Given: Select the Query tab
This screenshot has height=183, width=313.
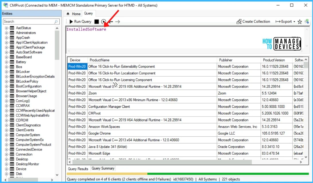Looking at the screenshot, I should coord(89,13).
